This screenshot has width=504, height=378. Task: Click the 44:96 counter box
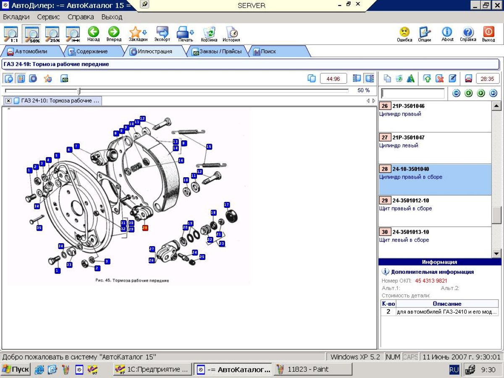(333, 79)
